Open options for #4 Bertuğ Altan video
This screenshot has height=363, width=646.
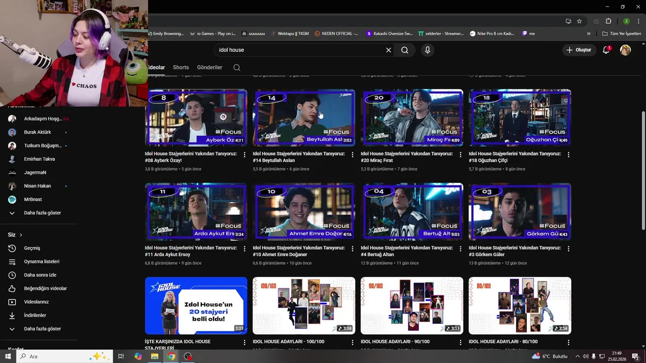tap(460, 249)
